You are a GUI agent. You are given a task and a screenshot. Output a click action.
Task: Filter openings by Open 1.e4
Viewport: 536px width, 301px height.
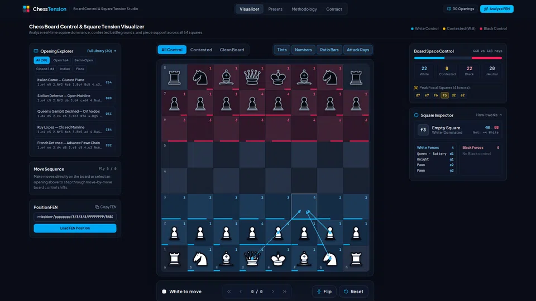click(x=61, y=60)
